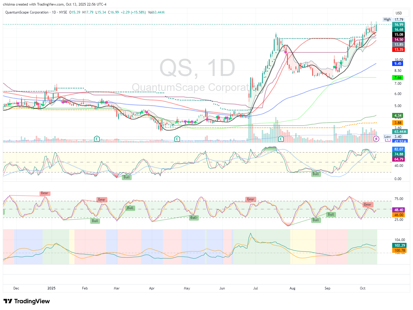Click the Jun label on the time axis
Image resolution: width=413 pixels, height=310 pixels.
pos(222,288)
